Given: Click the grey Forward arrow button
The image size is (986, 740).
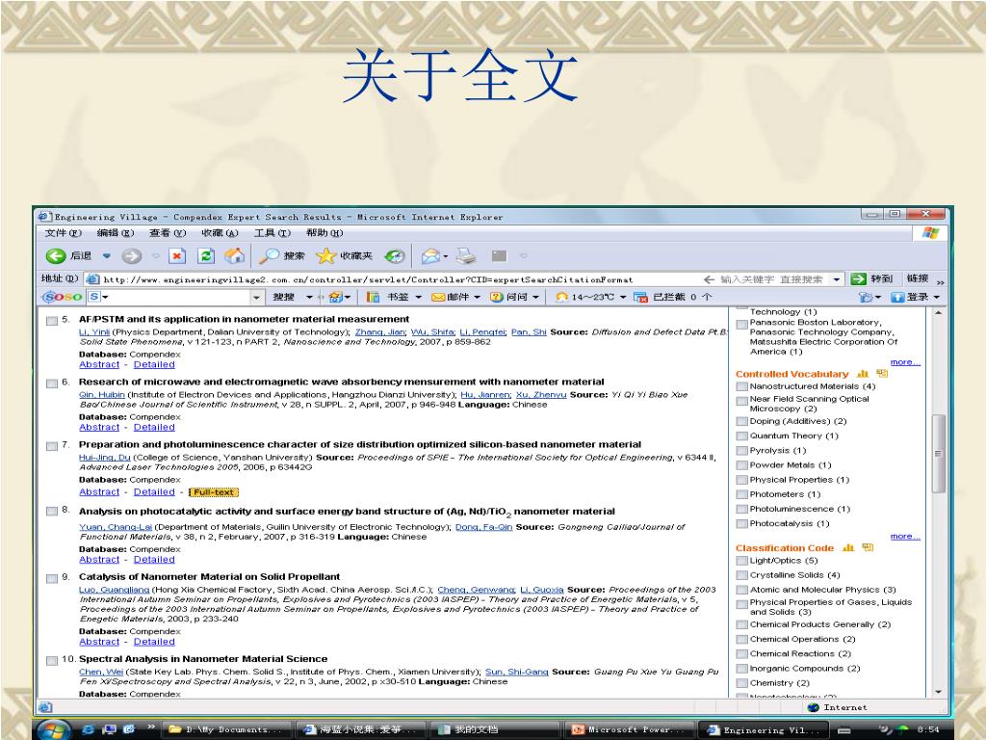Looking at the screenshot, I should point(131,256).
